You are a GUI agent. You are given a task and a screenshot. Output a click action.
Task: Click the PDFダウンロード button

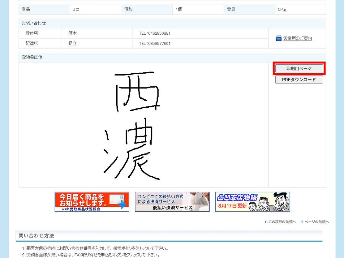299,80
